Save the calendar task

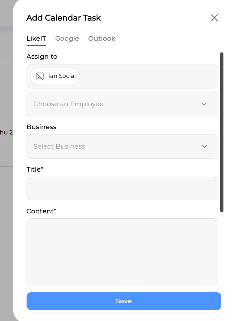(124, 301)
